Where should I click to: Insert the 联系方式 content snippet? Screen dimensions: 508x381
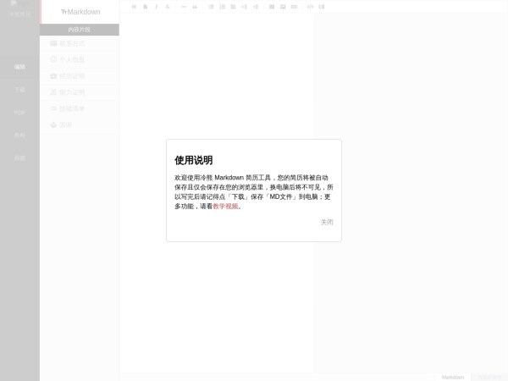(72, 43)
